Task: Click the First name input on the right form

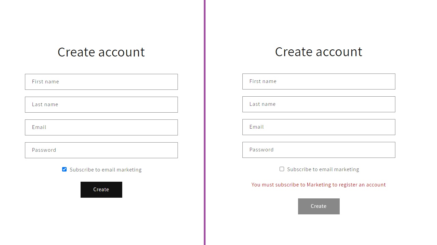Action: pos(319,81)
